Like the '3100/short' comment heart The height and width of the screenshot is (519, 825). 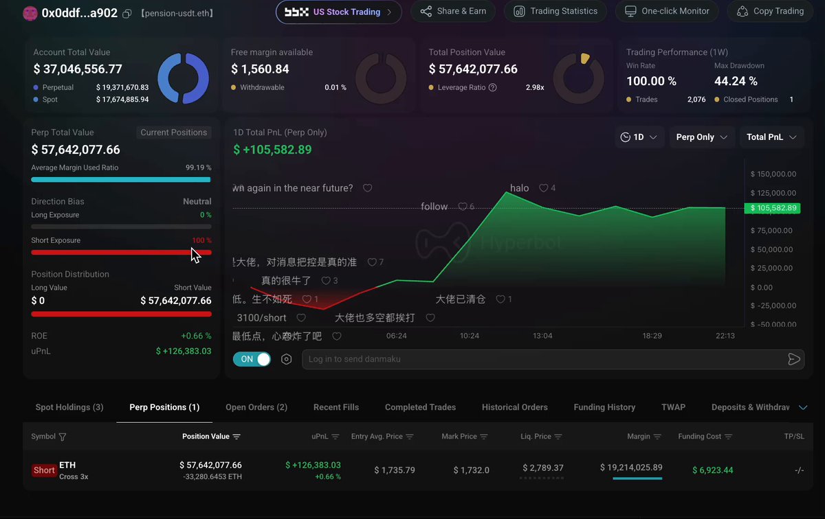click(x=300, y=318)
